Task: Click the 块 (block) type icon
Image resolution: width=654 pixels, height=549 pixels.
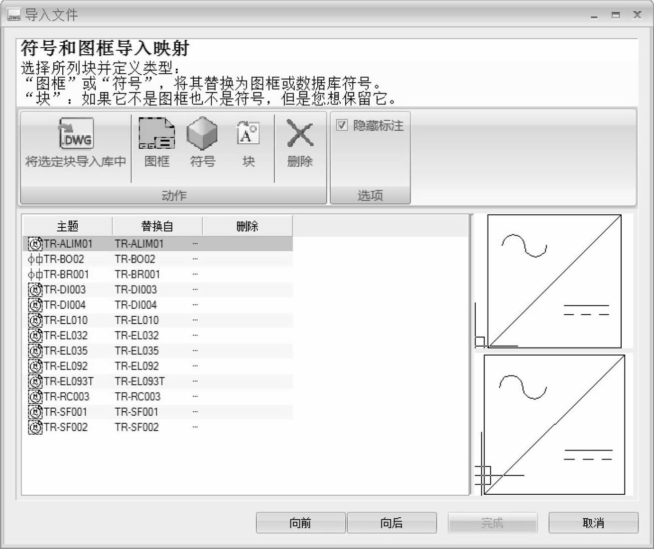Action: (x=248, y=133)
